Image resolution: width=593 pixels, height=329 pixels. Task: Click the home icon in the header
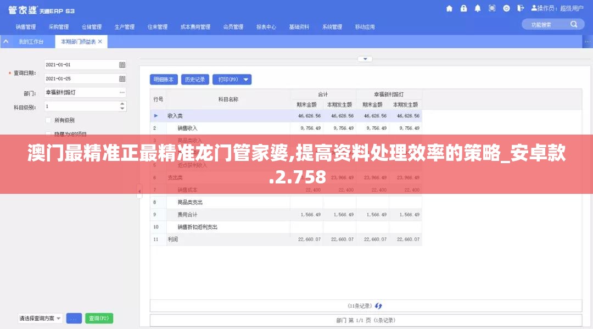tap(449, 8)
